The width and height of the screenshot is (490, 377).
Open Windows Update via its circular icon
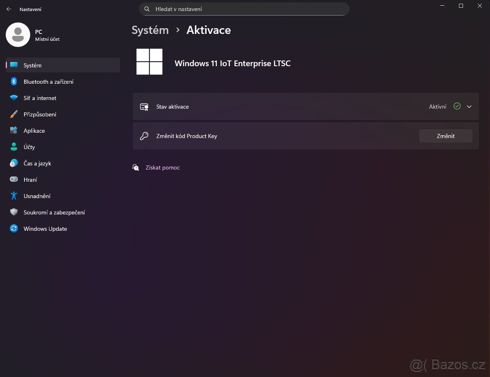(x=13, y=229)
